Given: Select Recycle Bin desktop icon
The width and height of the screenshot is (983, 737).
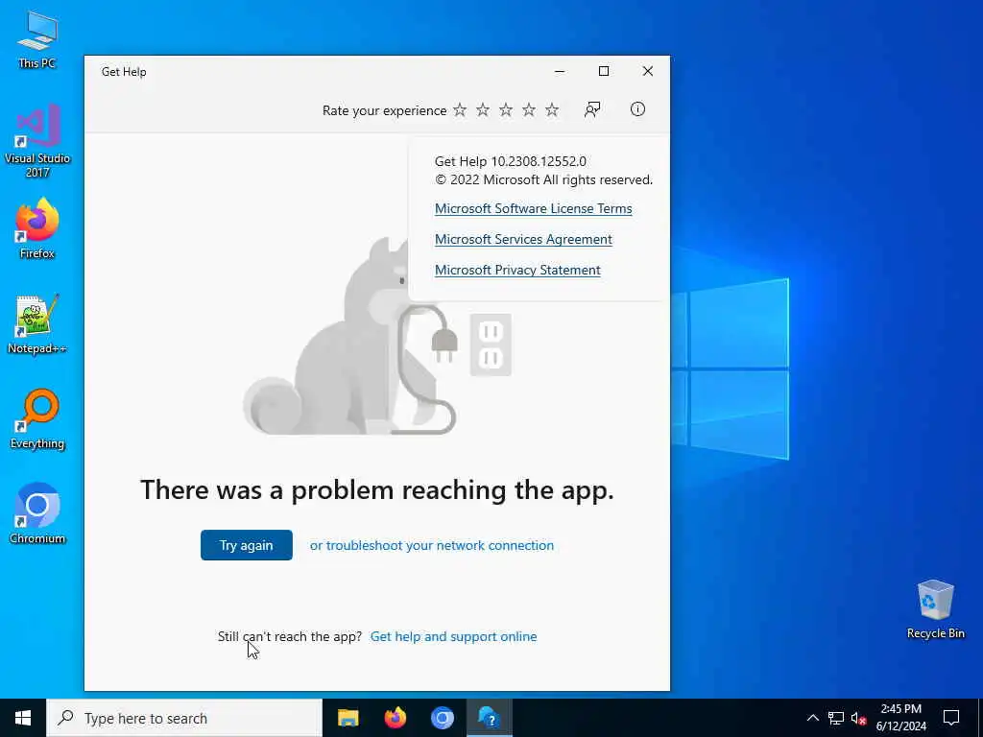Looking at the screenshot, I should coord(935,609).
